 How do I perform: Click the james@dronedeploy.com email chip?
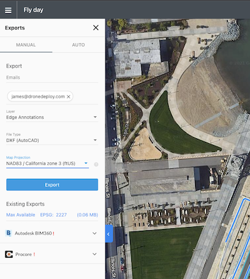coord(40,96)
